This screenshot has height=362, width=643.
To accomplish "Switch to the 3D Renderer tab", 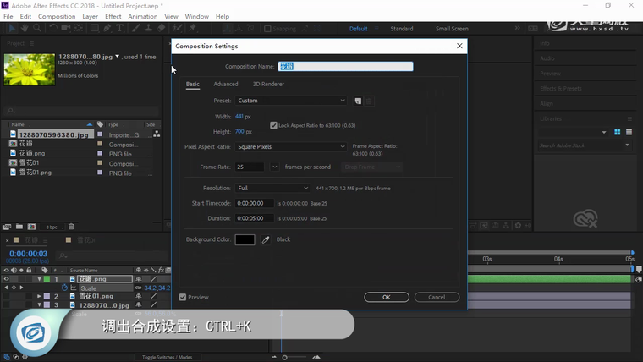I will click(x=267, y=85).
